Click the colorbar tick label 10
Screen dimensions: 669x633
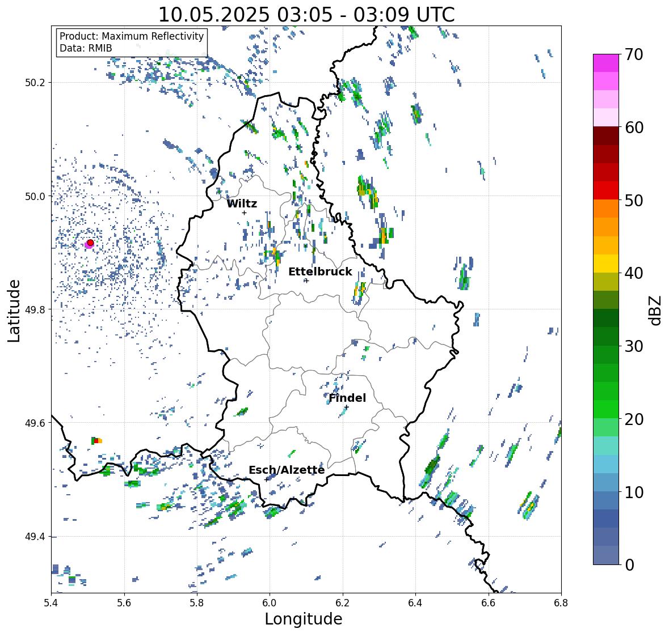click(x=634, y=492)
